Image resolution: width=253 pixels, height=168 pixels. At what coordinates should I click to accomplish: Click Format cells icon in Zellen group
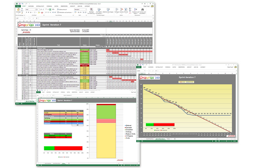coord(126,10)
